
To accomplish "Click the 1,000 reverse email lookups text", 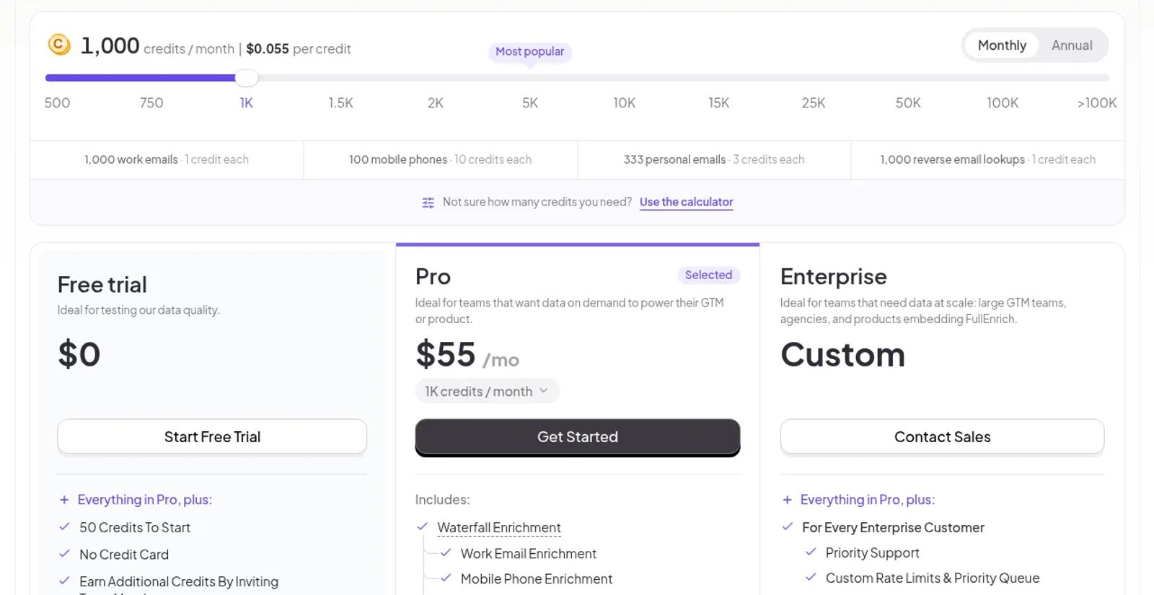I will pos(952,159).
